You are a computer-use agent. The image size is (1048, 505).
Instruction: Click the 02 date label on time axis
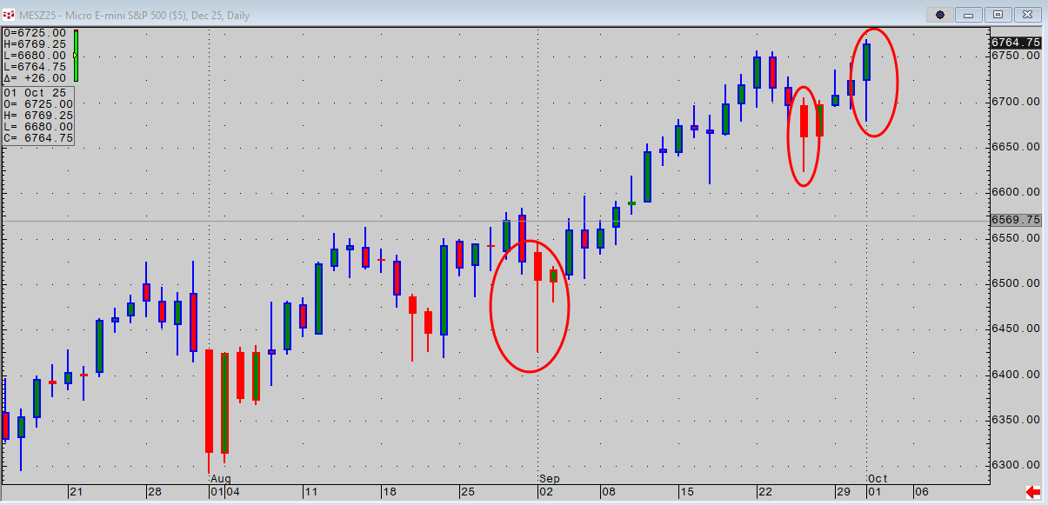point(546,493)
